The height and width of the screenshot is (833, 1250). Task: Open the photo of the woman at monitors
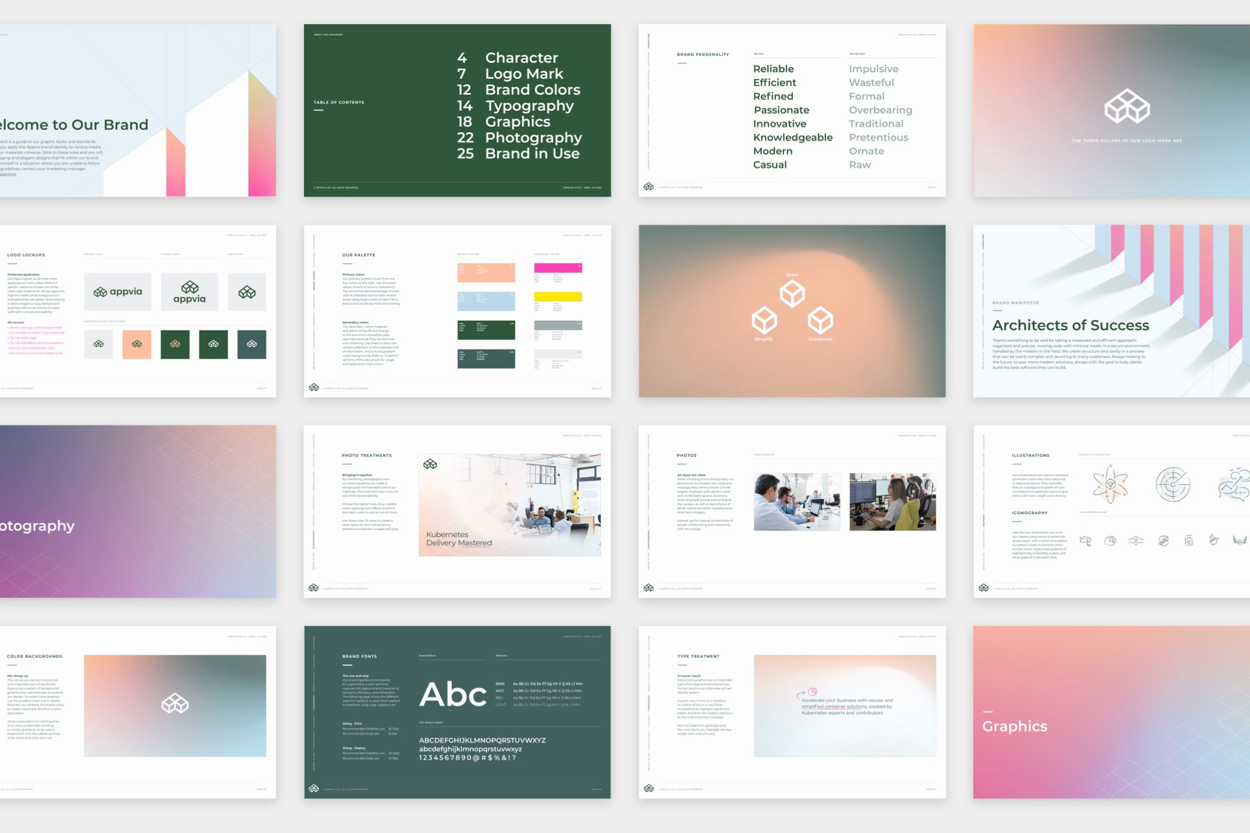(893, 502)
